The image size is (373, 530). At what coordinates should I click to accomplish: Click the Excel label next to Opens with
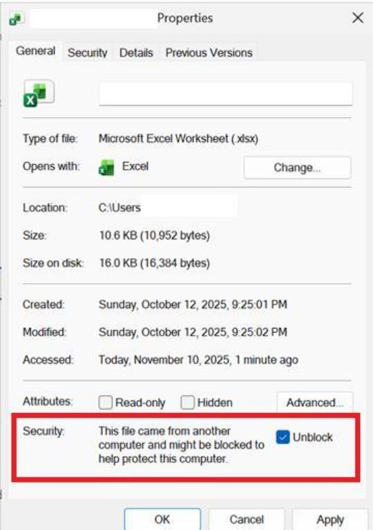(x=135, y=166)
